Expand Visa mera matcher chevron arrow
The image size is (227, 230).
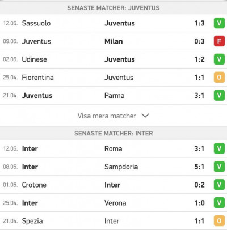[145, 116]
